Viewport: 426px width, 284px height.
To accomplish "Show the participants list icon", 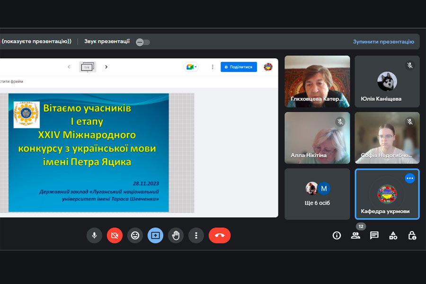I will pos(355,235).
